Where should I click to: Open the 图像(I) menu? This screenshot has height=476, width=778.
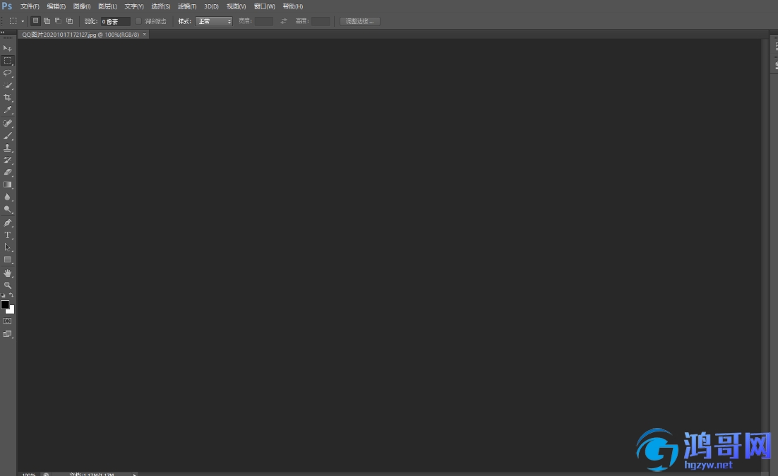(82, 6)
